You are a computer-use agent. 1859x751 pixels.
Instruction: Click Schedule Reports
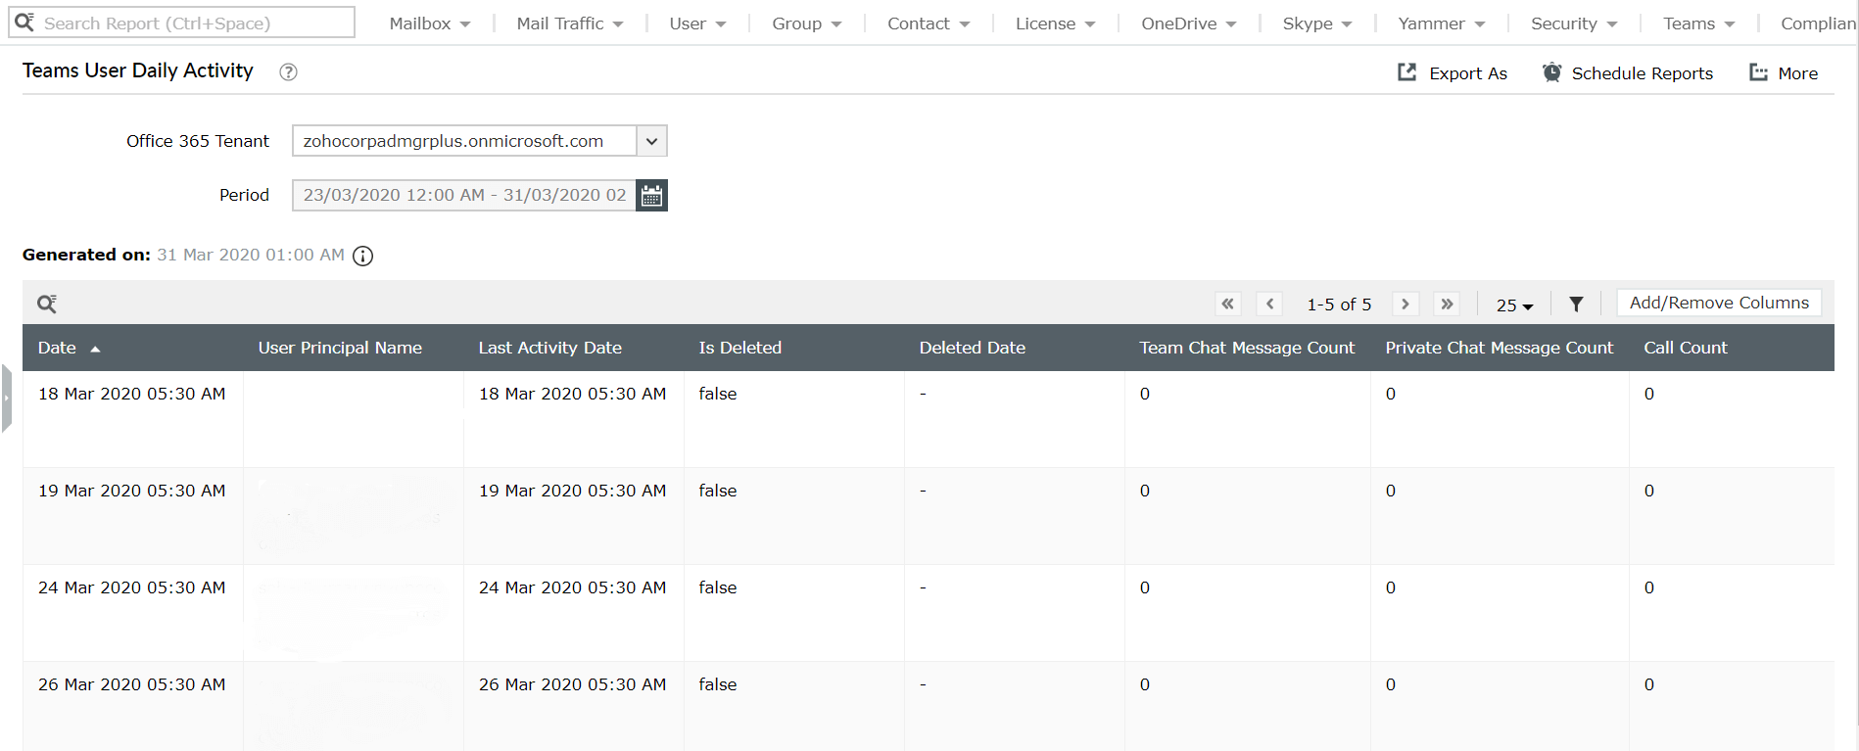pos(1628,73)
